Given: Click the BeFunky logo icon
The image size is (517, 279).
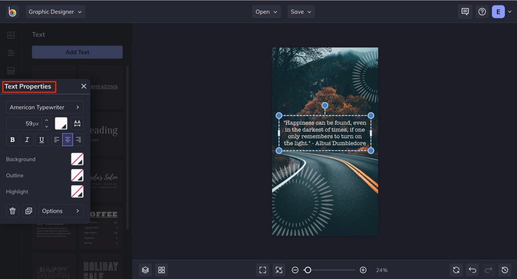Looking at the screenshot, I should [x=12, y=12].
